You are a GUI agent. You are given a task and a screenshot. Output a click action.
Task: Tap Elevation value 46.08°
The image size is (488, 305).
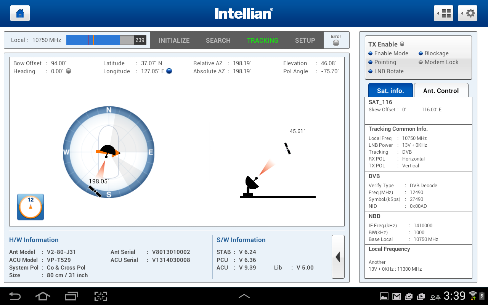(329, 63)
